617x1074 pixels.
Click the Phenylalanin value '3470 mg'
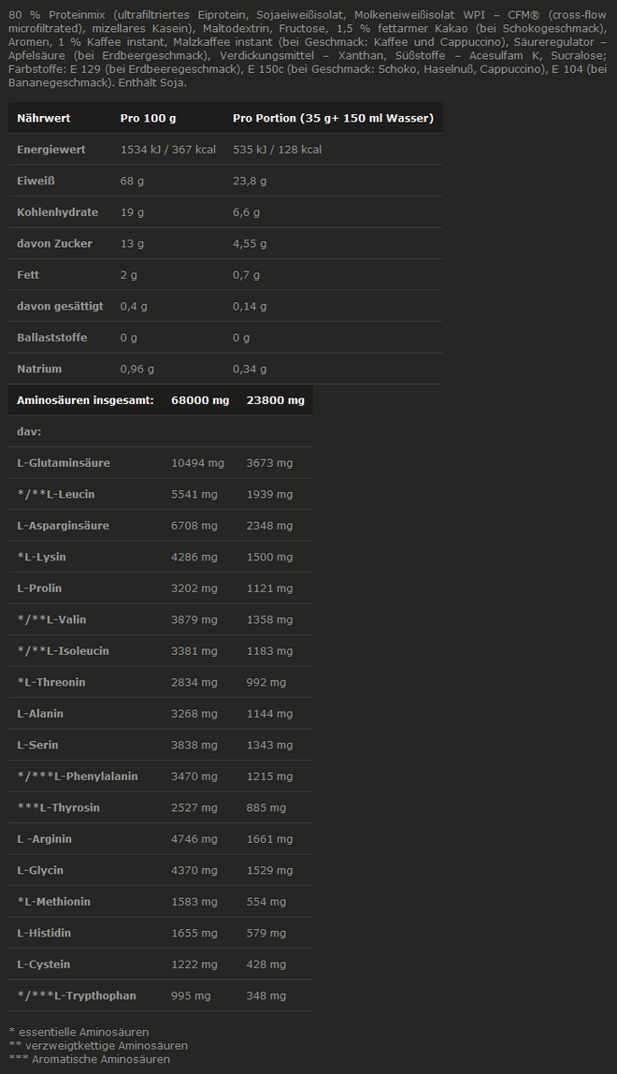click(x=194, y=776)
